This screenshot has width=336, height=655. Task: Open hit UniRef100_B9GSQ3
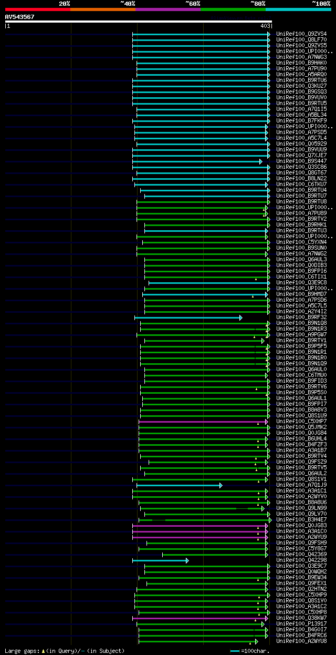(301, 91)
